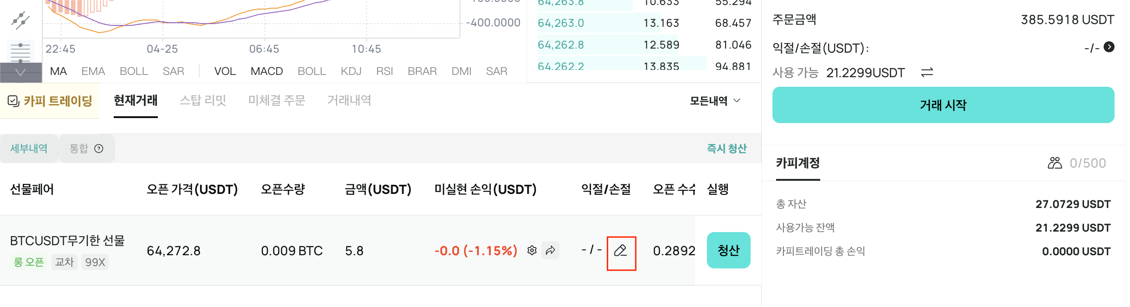Click help icon next to 통합

pyautogui.click(x=99, y=149)
